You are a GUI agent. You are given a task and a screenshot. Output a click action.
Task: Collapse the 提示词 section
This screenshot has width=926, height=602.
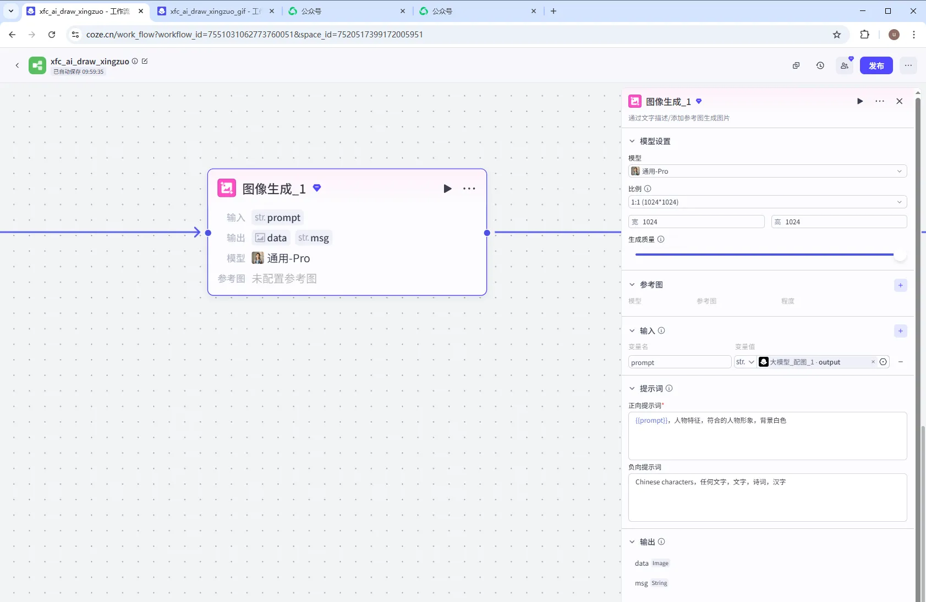coord(632,389)
